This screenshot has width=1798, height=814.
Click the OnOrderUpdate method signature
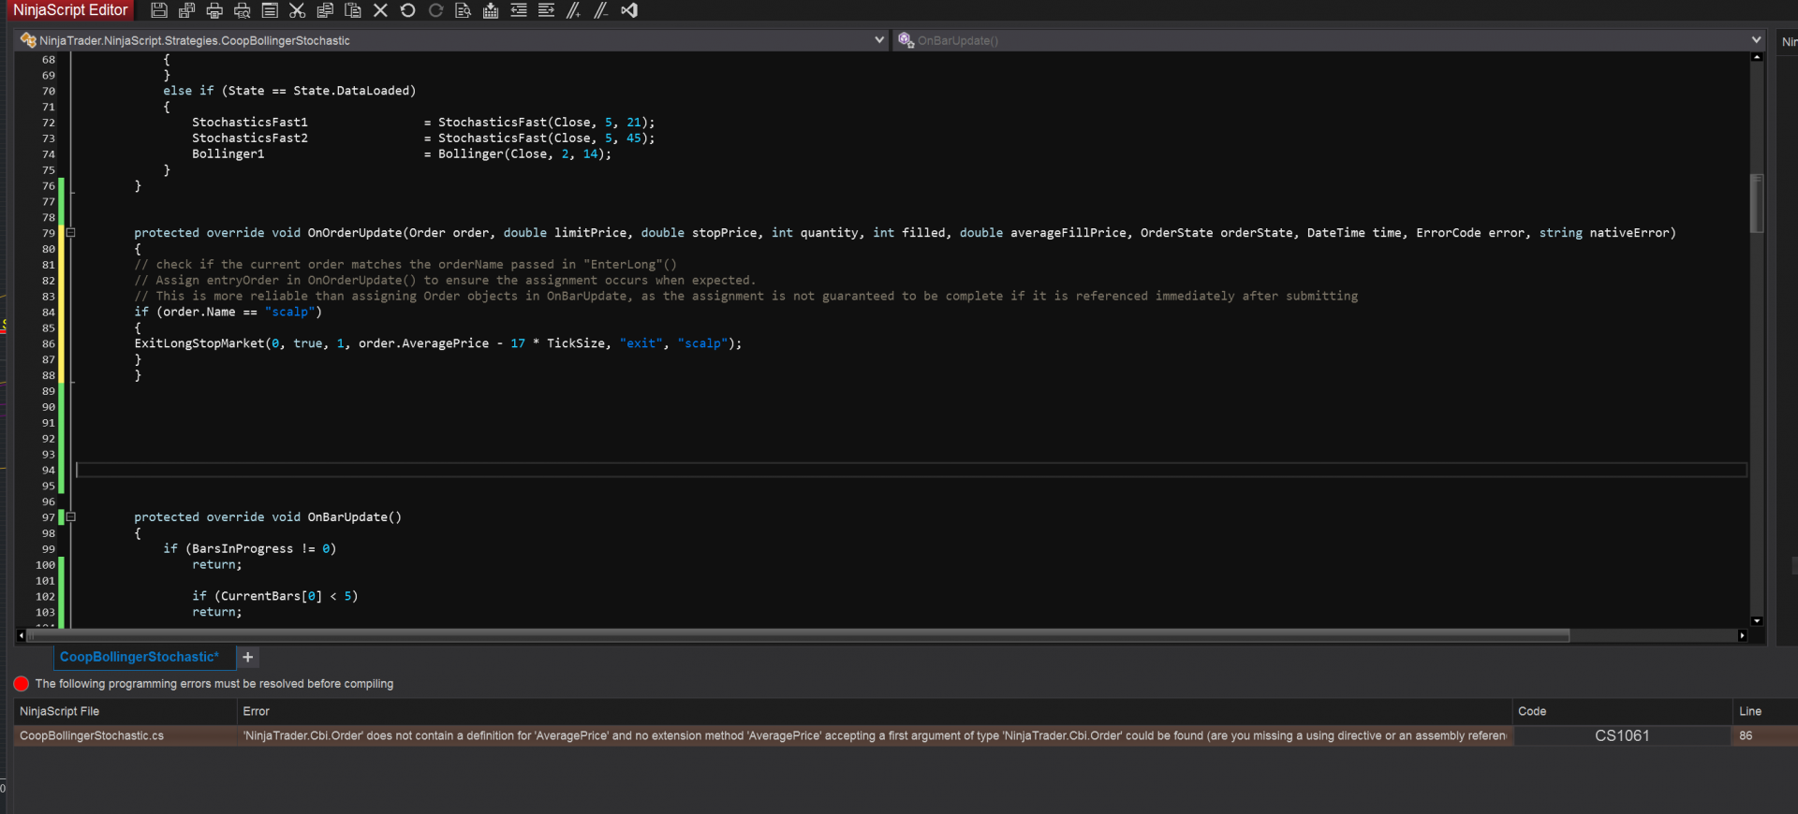(x=905, y=233)
